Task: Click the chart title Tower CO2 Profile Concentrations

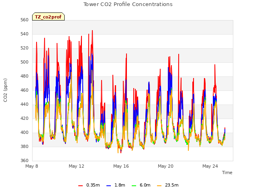Action: [128, 4]
